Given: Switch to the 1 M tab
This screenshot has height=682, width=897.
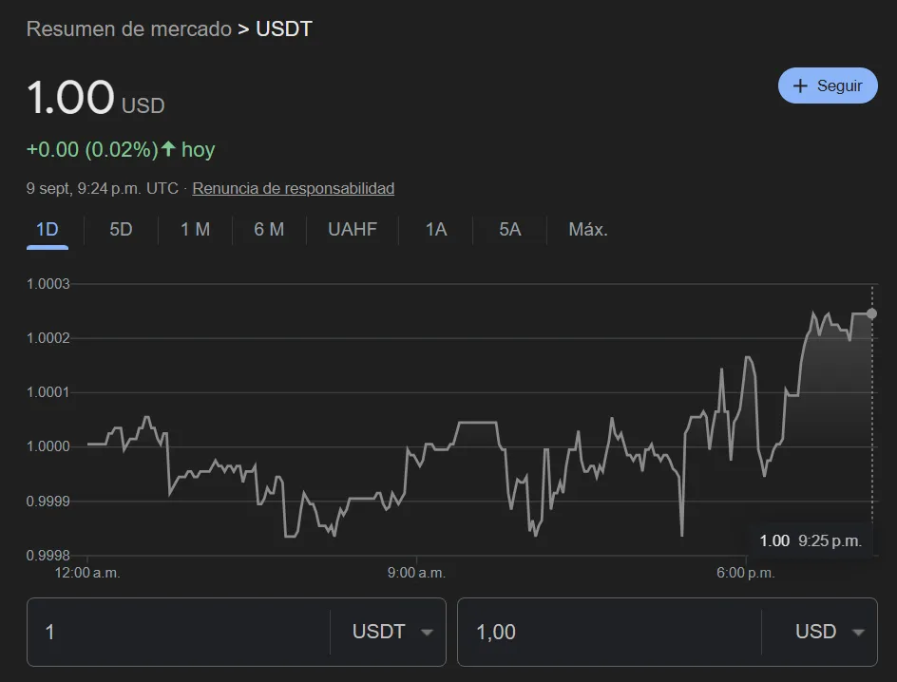Looking at the screenshot, I should point(195,229).
